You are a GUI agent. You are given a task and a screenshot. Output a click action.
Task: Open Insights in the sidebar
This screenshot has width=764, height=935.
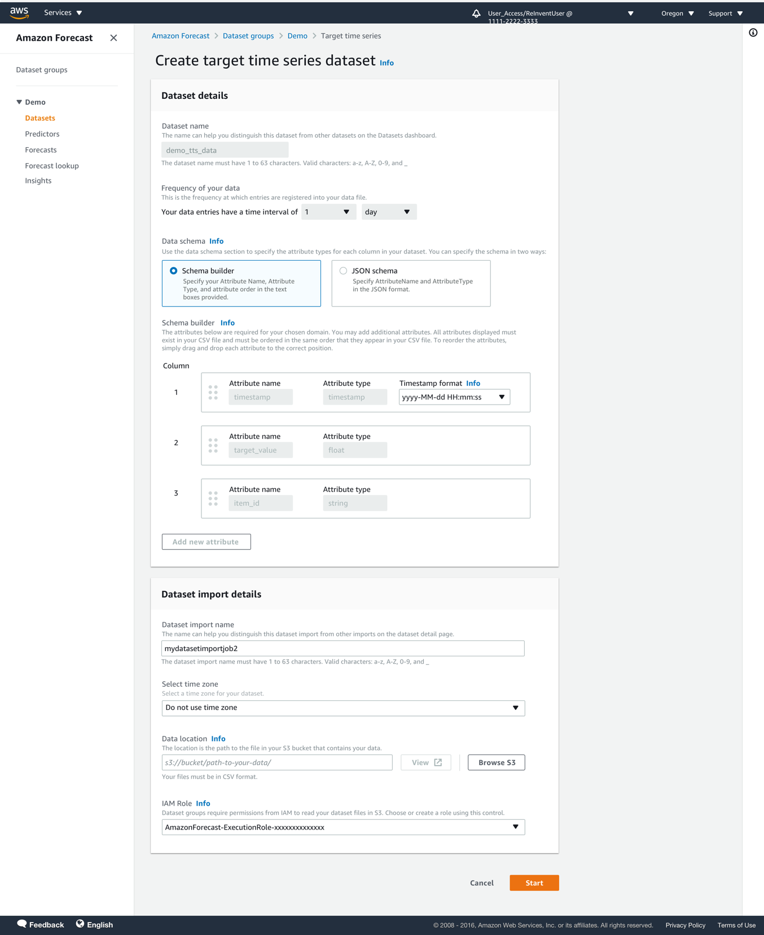[x=38, y=181]
